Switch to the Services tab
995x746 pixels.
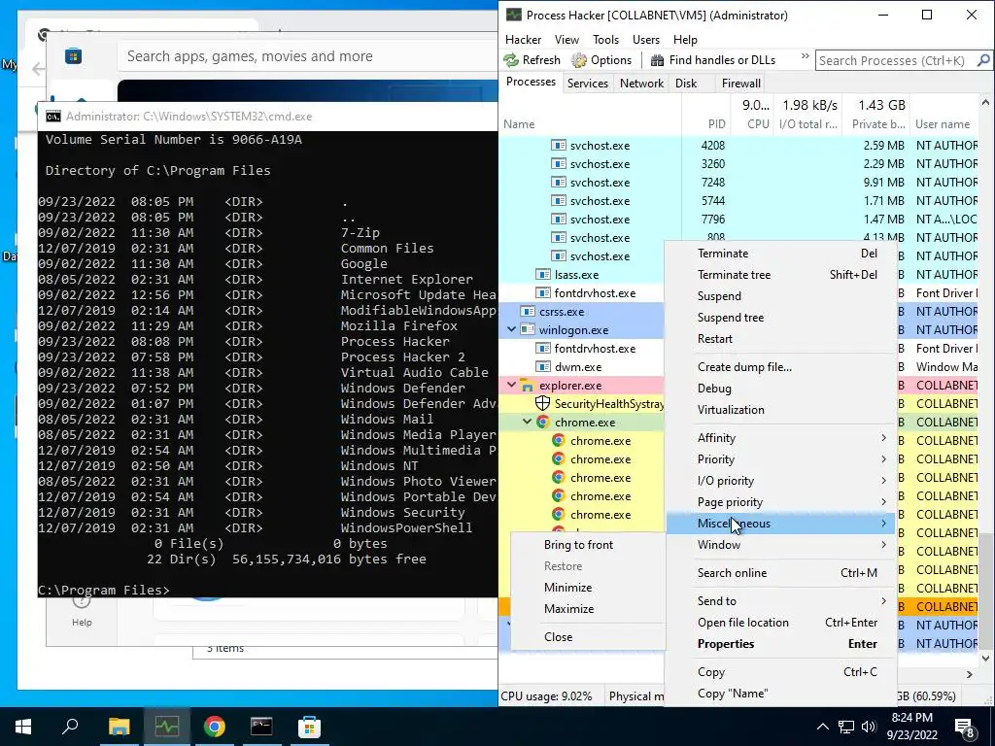click(x=588, y=84)
